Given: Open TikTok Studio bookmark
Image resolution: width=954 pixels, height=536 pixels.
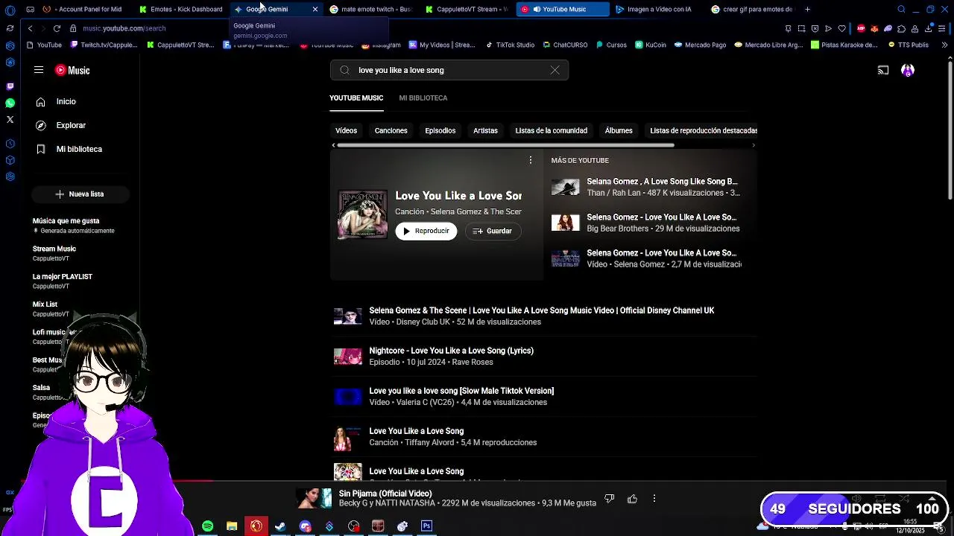Looking at the screenshot, I should (510, 45).
